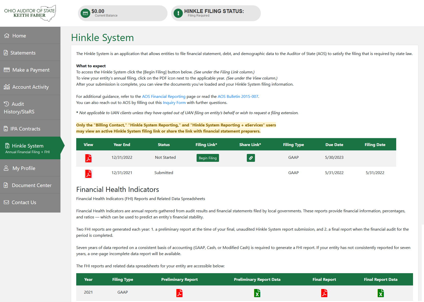Viewport: 424px width, 302px height.
Task: Follow the Inquiry Form link
Action: click(174, 103)
